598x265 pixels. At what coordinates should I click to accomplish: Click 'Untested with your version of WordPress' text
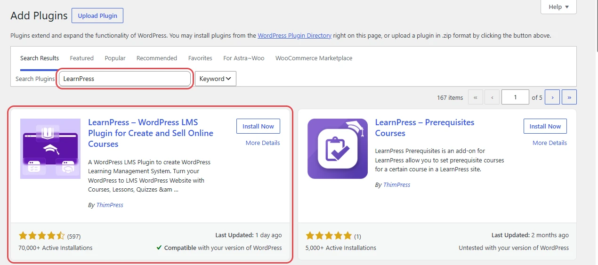[x=514, y=248]
